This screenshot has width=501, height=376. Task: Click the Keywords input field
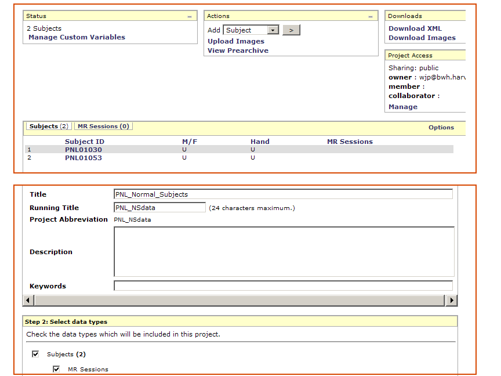pyautogui.click(x=283, y=285)
